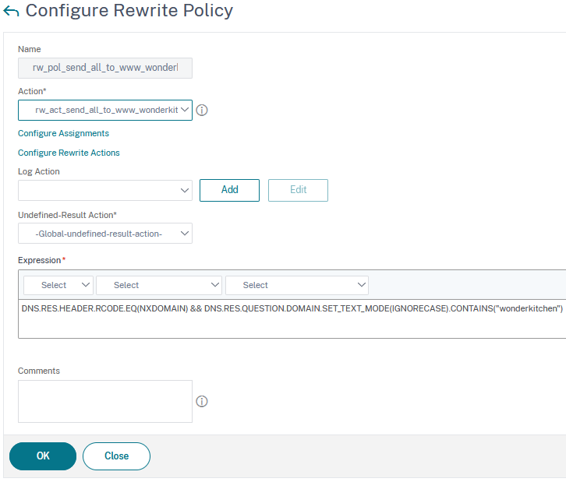Open the third Select dropdown in Expression builder

pos(297,285)
